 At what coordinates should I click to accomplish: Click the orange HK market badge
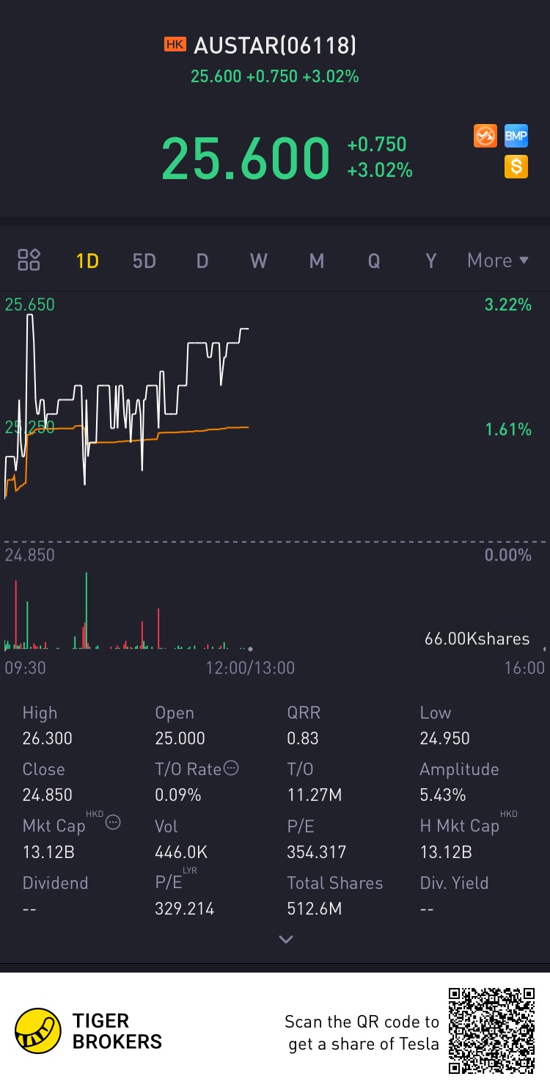coord(175,46)
